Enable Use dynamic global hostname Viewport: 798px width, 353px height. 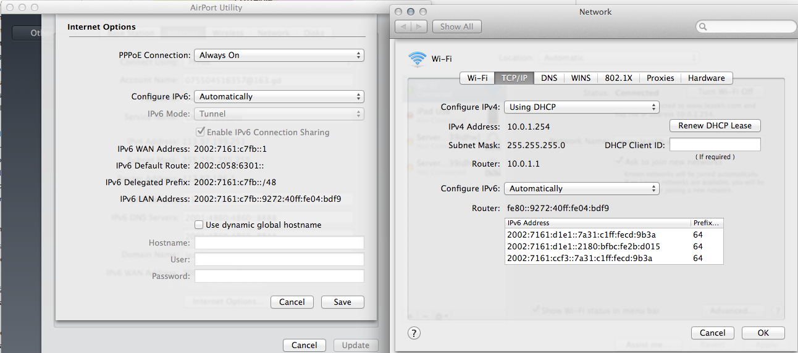199,225
